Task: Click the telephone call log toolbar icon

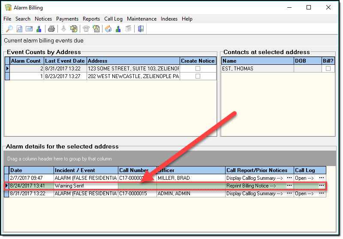Action: tap(86, 29)
